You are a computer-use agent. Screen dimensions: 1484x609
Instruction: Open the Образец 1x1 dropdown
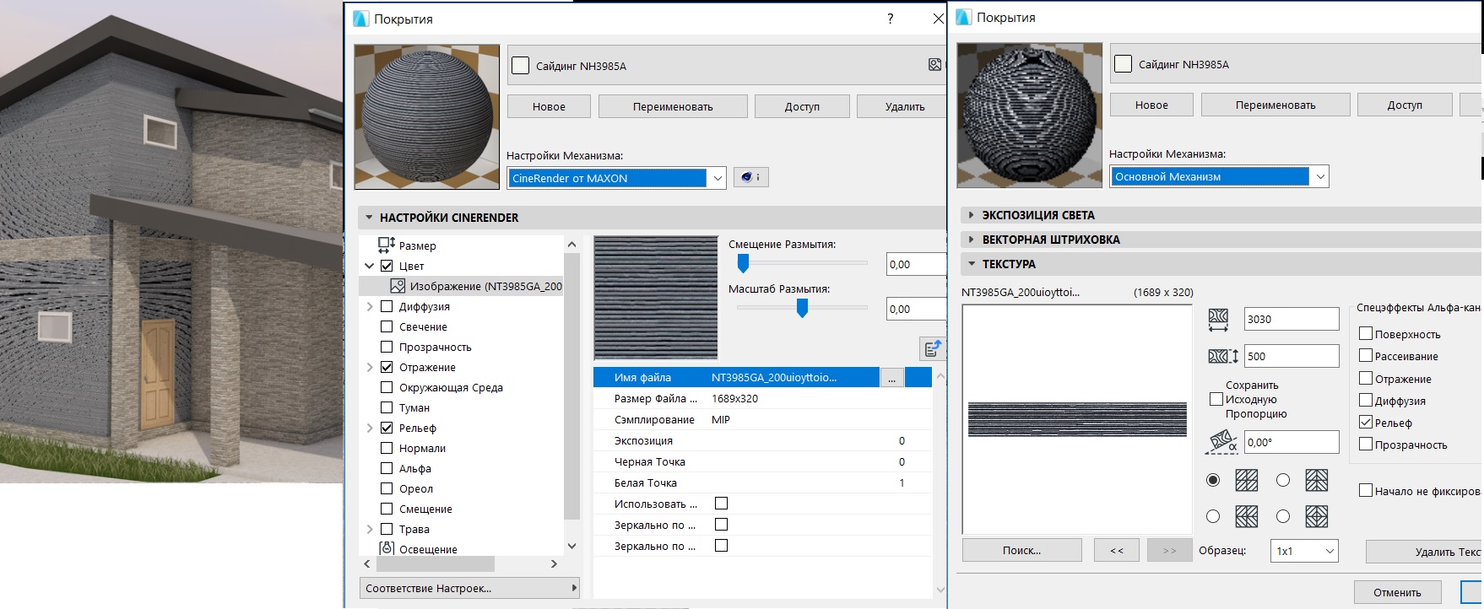[1304, 551]
